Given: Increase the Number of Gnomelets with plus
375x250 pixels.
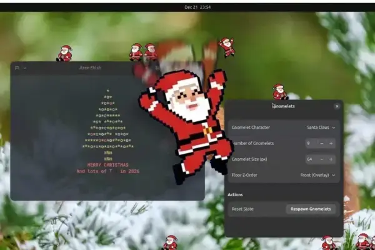Looking at the screenshot, I should 331,143.
